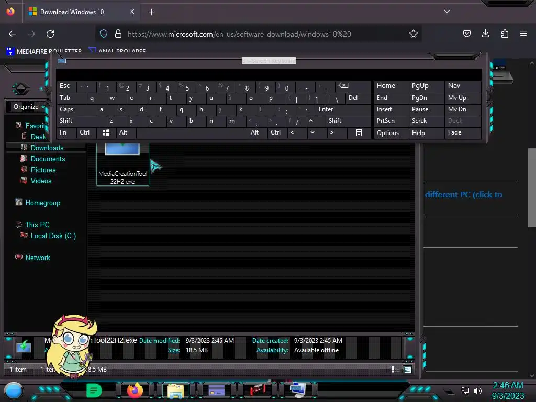Toggle the left Alt key
Image resolution: width=536 pixels, height=402 pixels.
(x=126, y=132)
